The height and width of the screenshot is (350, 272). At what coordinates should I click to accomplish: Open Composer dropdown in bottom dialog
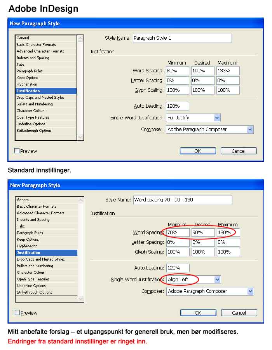(210, 291)
